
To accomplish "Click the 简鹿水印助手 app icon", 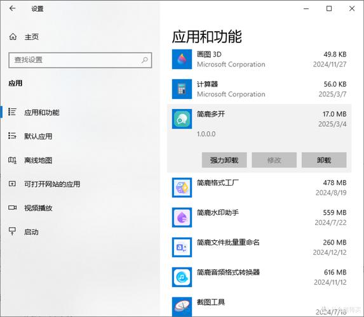I will pos(182,217).
